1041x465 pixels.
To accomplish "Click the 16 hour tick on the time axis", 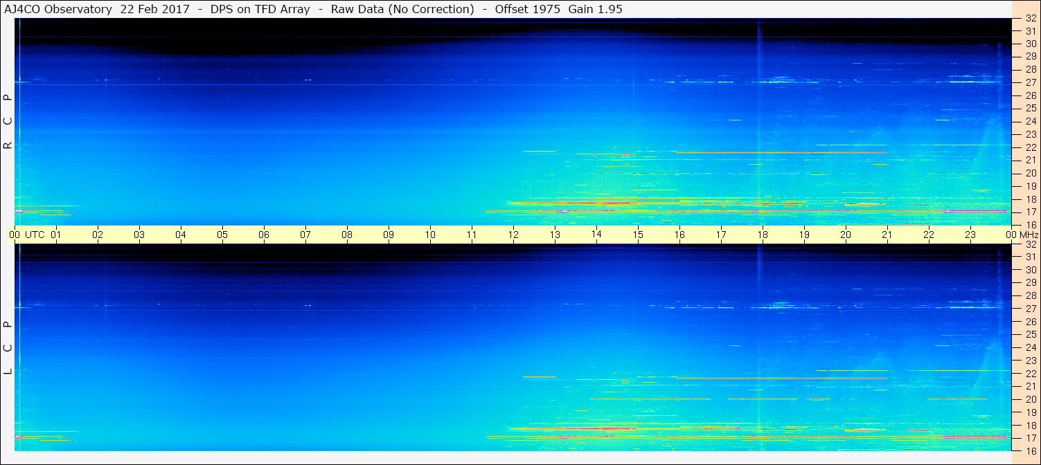I will 679,235.
